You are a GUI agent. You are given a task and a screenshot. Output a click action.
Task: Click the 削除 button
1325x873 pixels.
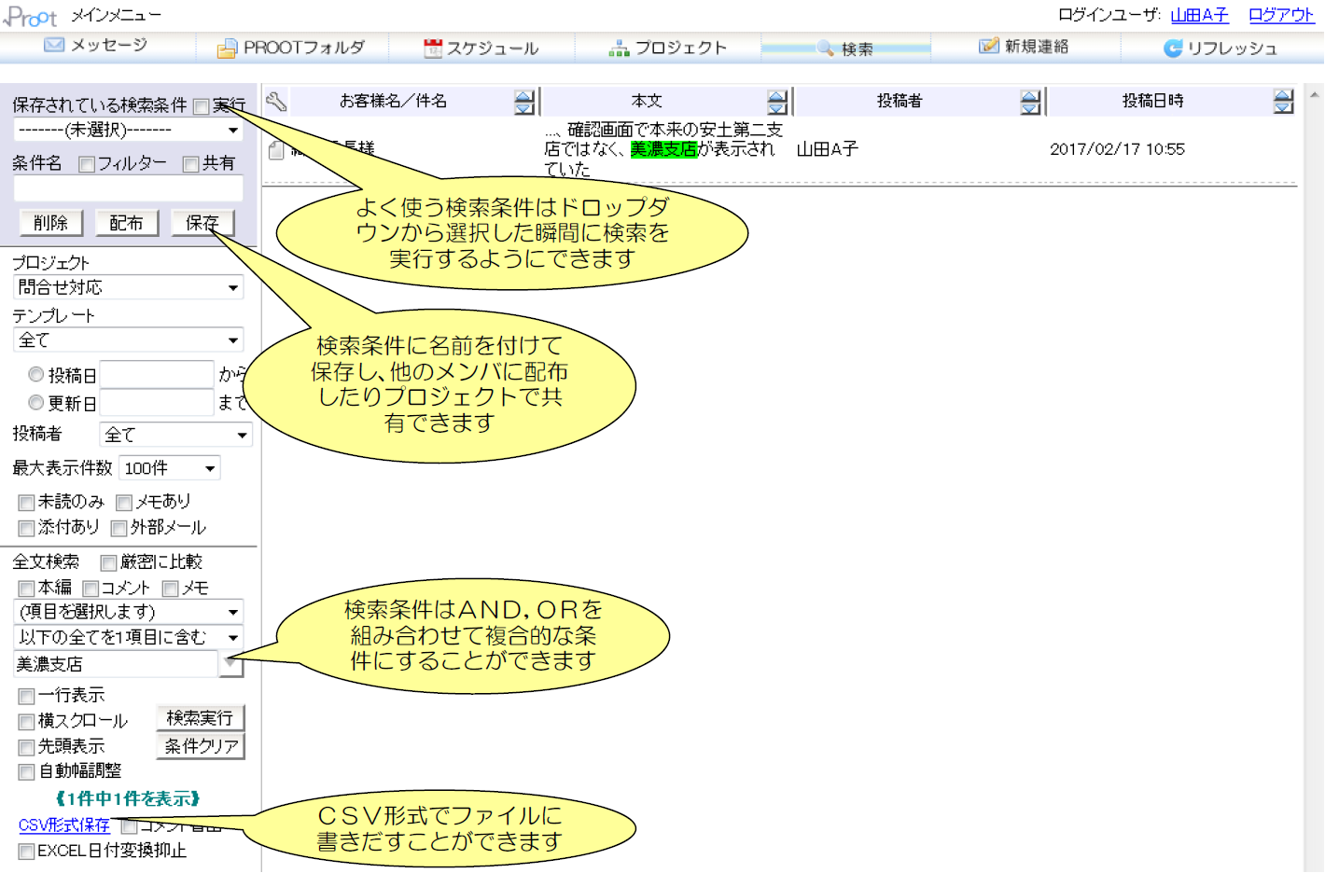[x=51, y=223]
